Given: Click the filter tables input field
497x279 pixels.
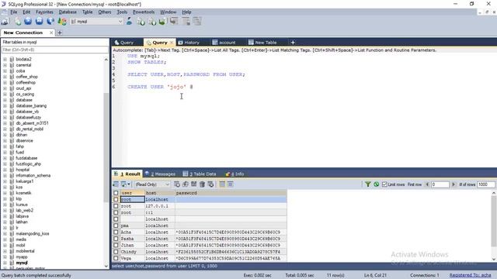Looking at the screenshot, I should pos(55,50).
